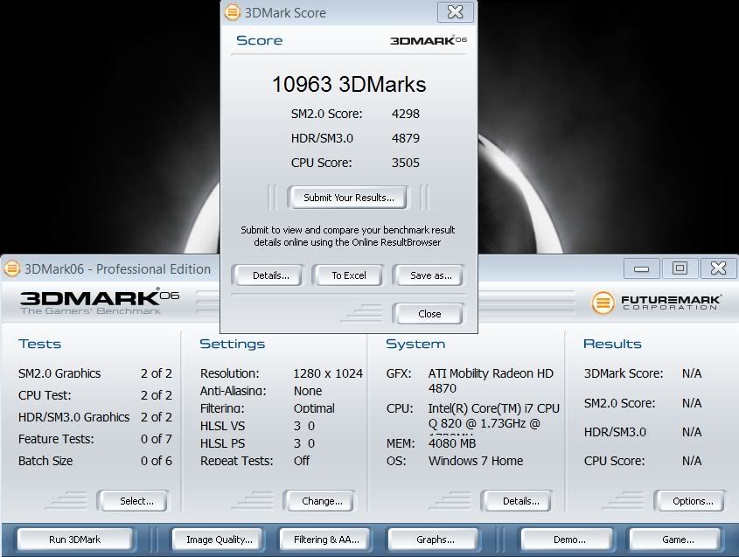Screen dimensions: 739x557
Task: Click the Anti-Aliasing value None
Action: click(308, 391)
